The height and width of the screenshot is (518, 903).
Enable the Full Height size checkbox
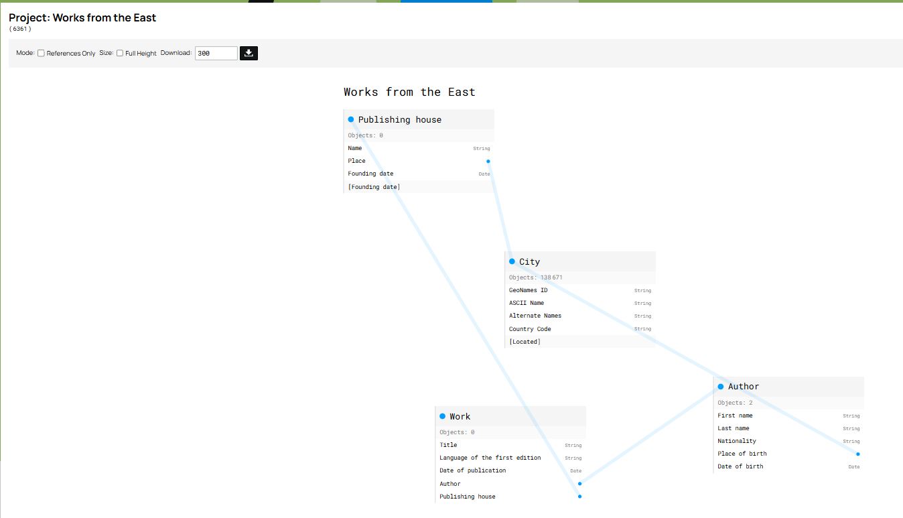point(119,52)
